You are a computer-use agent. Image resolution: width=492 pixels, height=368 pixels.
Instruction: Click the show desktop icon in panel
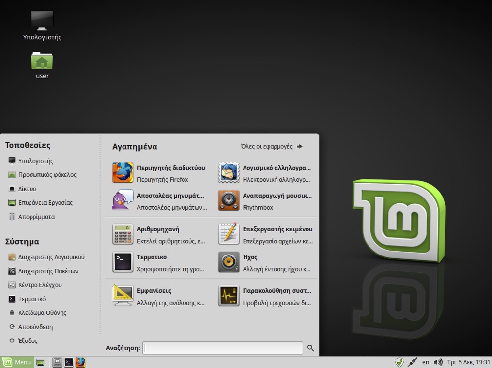(x=40, y=363)
